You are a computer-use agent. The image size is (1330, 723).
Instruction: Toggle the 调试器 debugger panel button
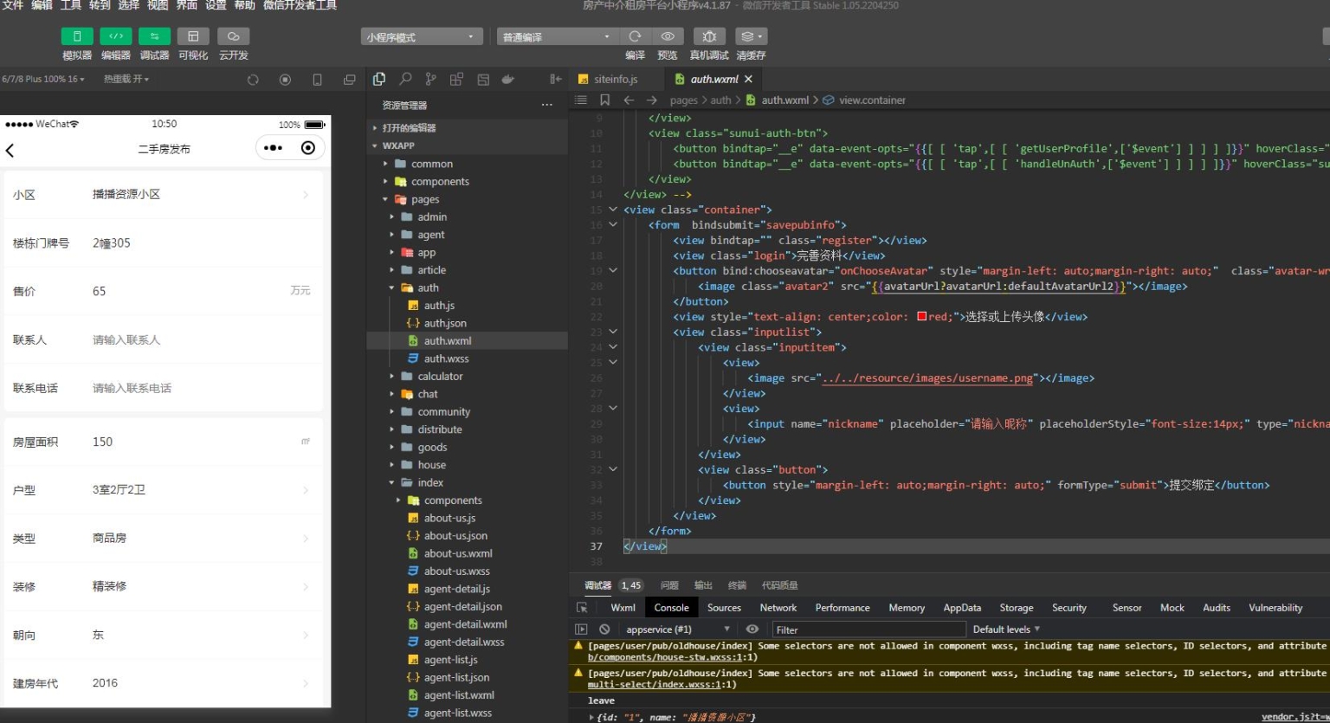154,36
